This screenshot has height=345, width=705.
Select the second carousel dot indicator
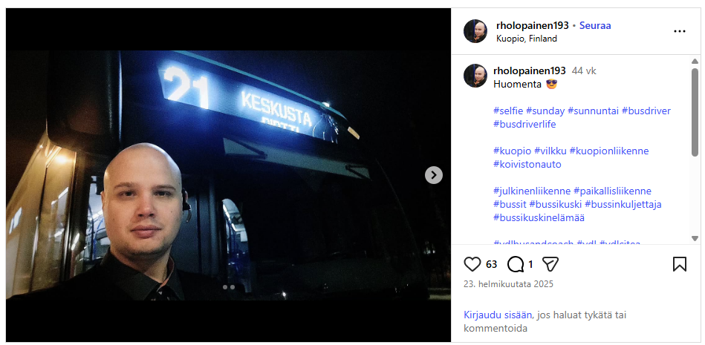click(x=233, y=287)
